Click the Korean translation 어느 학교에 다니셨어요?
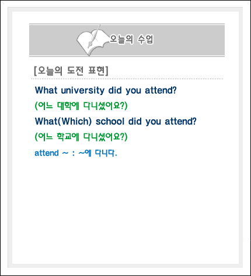 pyautogui.click(x=81, y=137)
